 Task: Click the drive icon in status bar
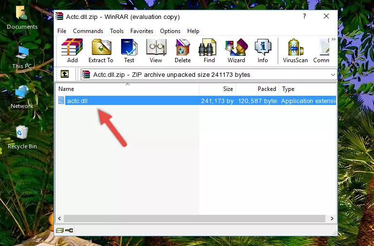click(x=60, y=230)
